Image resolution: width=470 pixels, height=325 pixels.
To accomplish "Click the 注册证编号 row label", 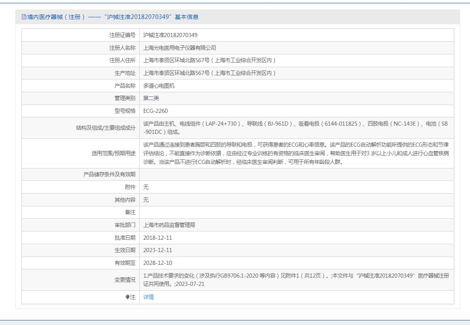I will tap(122, 35).
